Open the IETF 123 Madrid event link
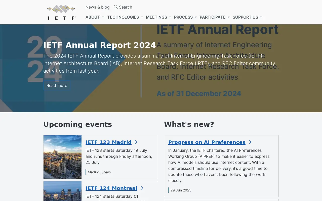This screenshot has height=201, width=322. 108,142
